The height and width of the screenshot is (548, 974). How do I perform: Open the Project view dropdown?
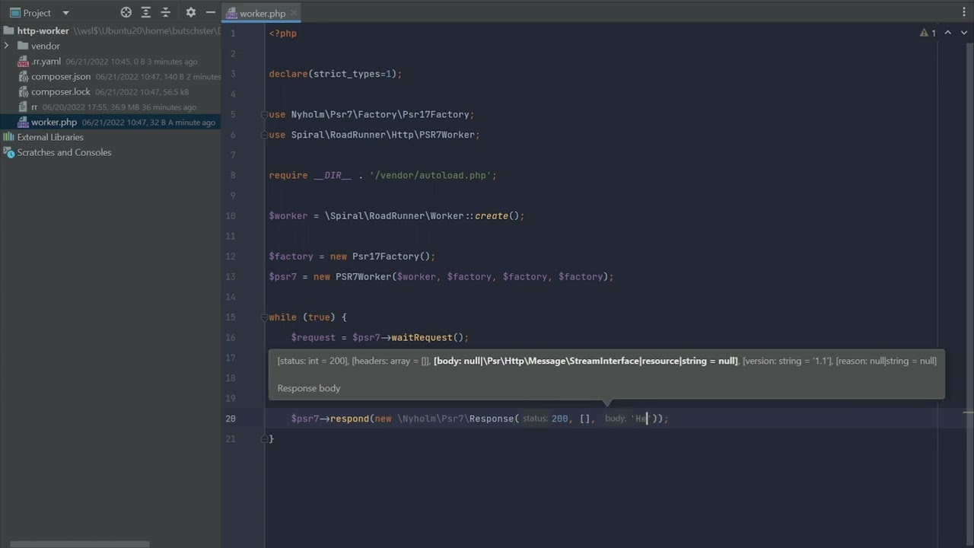pos(65,13)
